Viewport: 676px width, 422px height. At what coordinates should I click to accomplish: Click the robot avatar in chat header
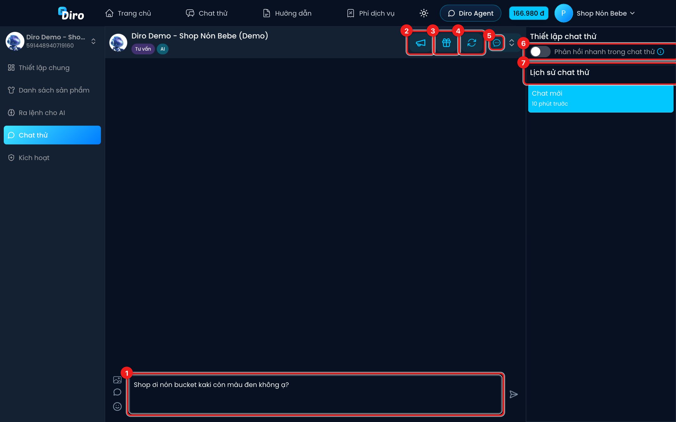coord(118,43)
